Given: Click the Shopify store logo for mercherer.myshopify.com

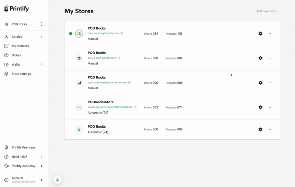Looking at the screenshot, I should pyautogui.click(x=79, y=34).
